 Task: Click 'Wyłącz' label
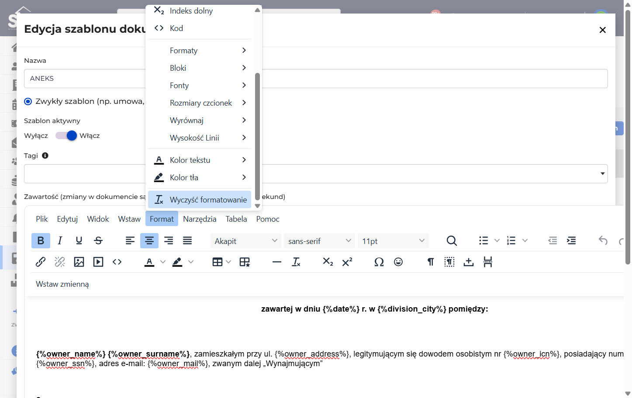36,136
